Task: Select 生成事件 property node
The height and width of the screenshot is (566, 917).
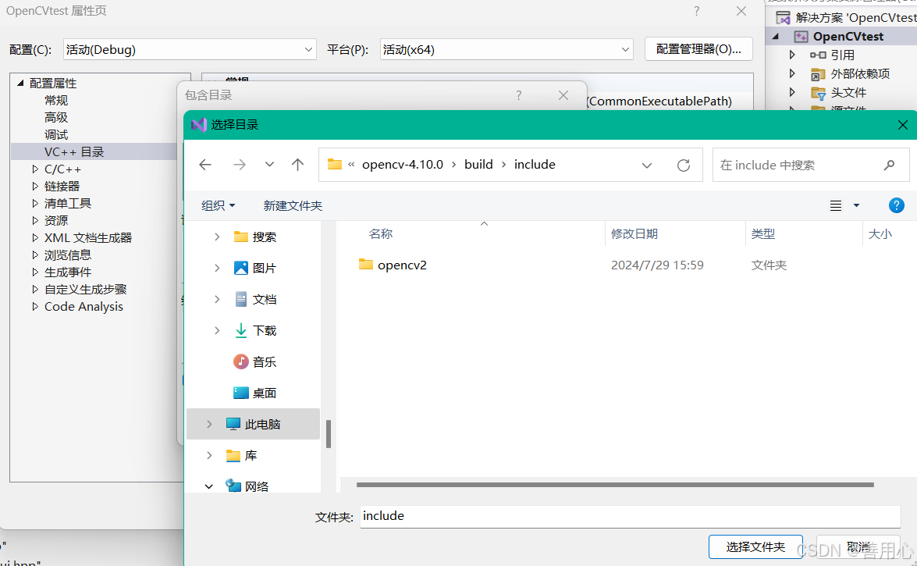Action: tap(68, 272)
